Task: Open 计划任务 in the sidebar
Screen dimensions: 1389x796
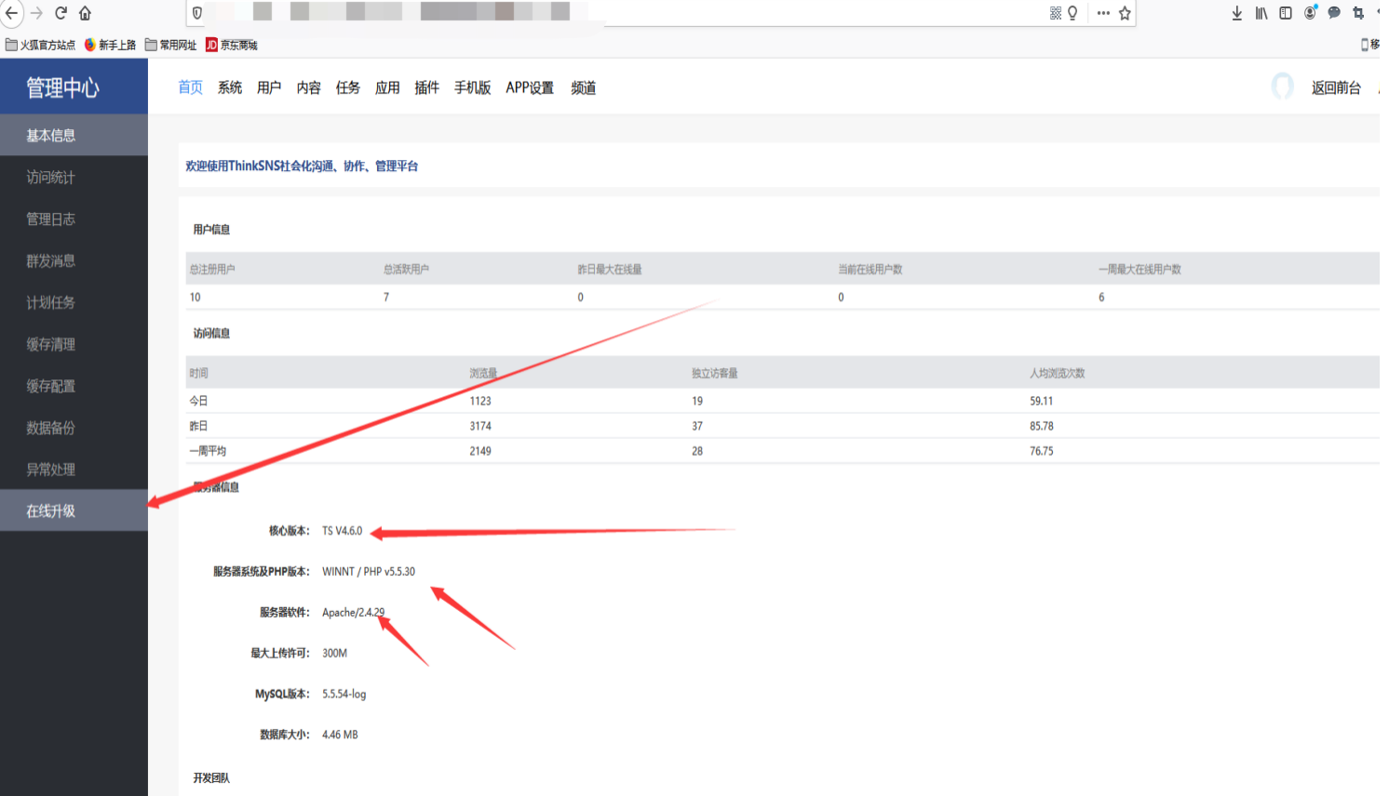Action: [74, 302]
